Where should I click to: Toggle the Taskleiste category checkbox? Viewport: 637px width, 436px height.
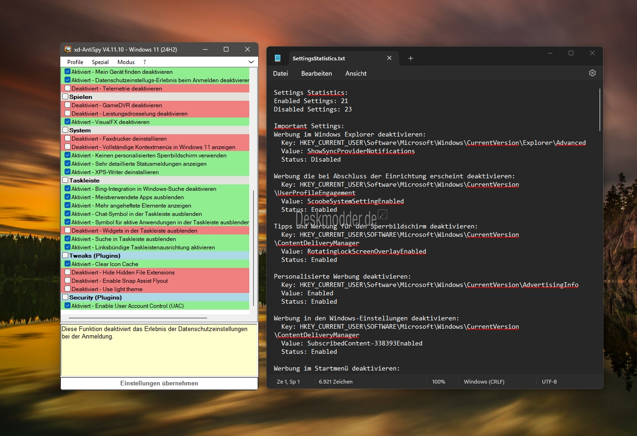[65, 180]
